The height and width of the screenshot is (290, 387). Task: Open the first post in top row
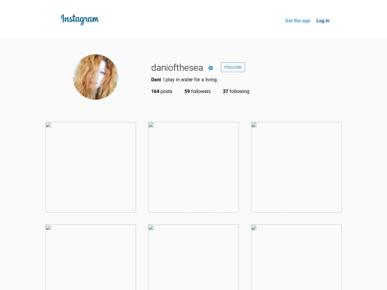(x=90, y=167)
